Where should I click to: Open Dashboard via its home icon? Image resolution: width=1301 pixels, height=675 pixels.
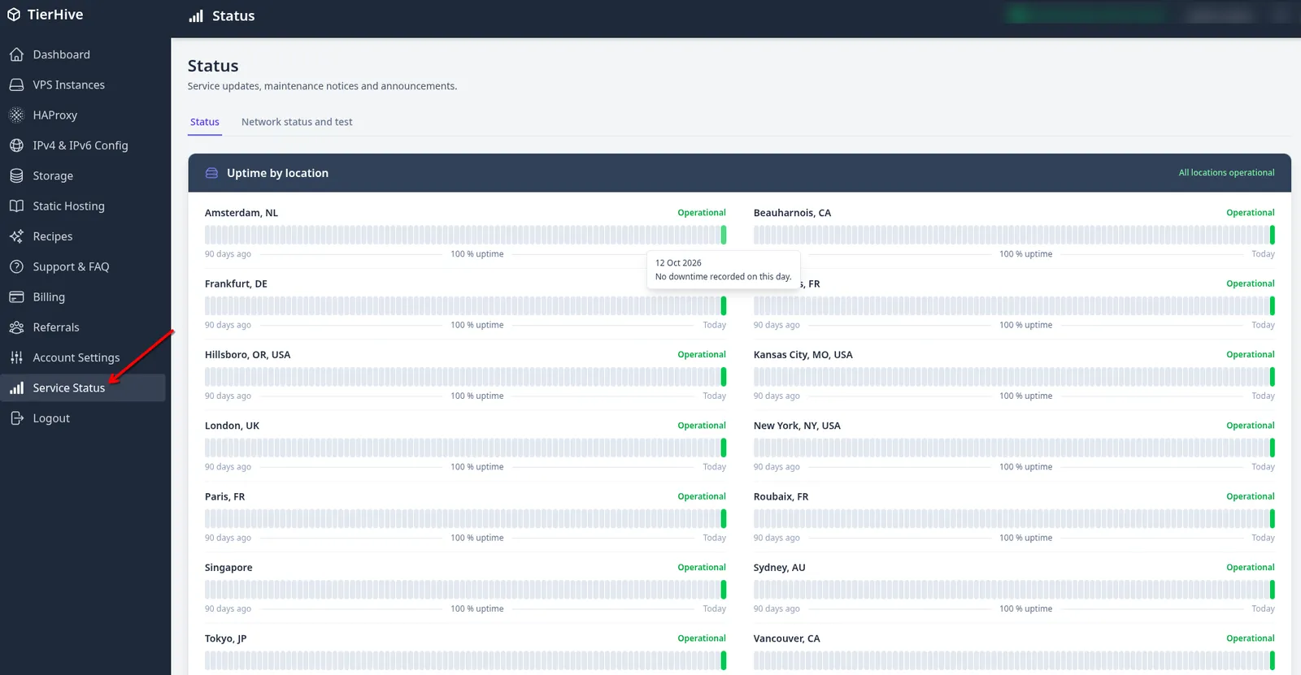tap(16, 54)
